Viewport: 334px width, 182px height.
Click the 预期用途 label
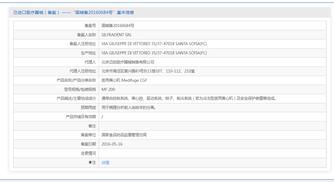[88, 108]
